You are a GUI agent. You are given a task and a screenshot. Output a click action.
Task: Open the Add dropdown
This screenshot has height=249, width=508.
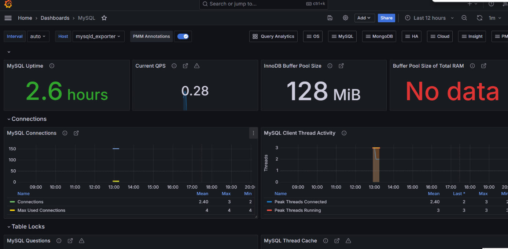[x=364, y=18]
